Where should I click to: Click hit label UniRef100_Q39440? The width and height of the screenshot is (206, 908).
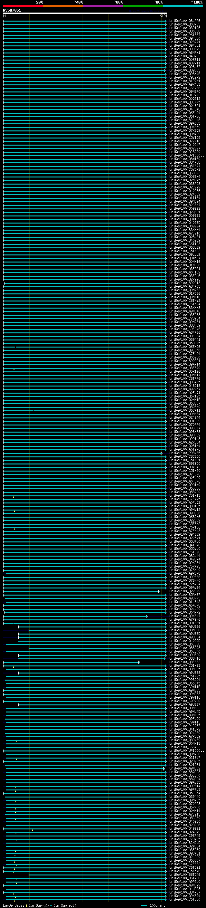[185, 797]
